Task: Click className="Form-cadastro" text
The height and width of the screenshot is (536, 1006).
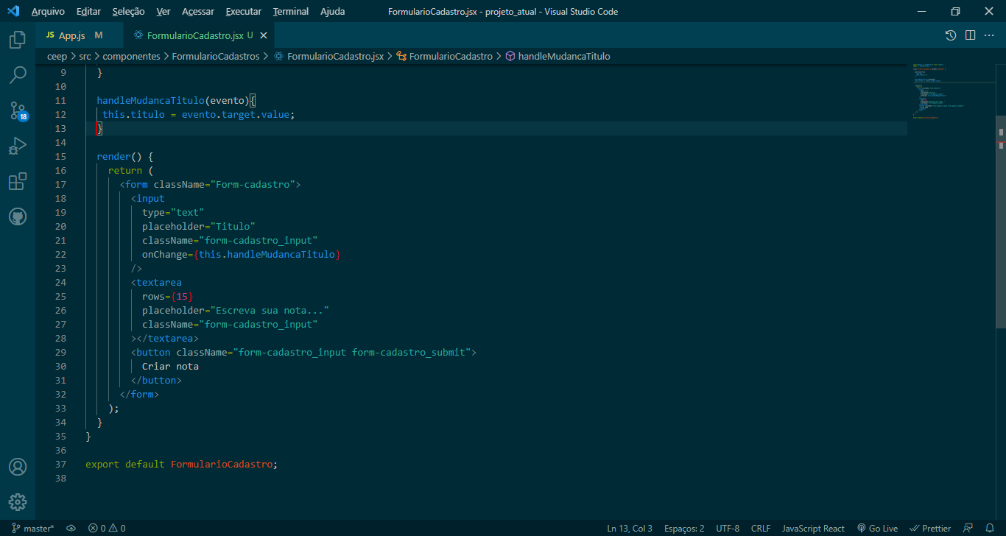Action: point(224,184)
